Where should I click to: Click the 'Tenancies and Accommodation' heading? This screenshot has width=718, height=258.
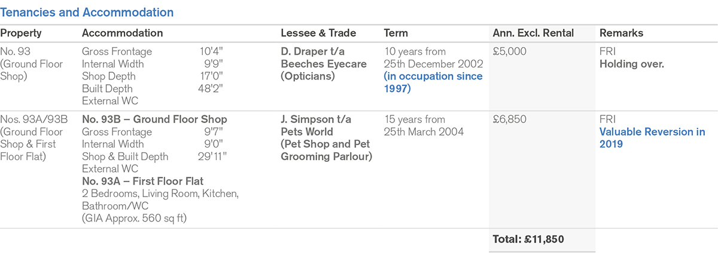(x=87, y=12)
